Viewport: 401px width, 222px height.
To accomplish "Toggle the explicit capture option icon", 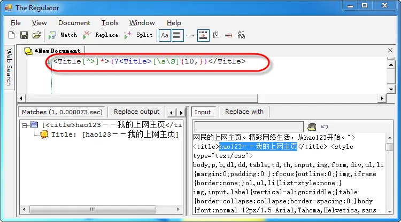I will coord(203,35).
